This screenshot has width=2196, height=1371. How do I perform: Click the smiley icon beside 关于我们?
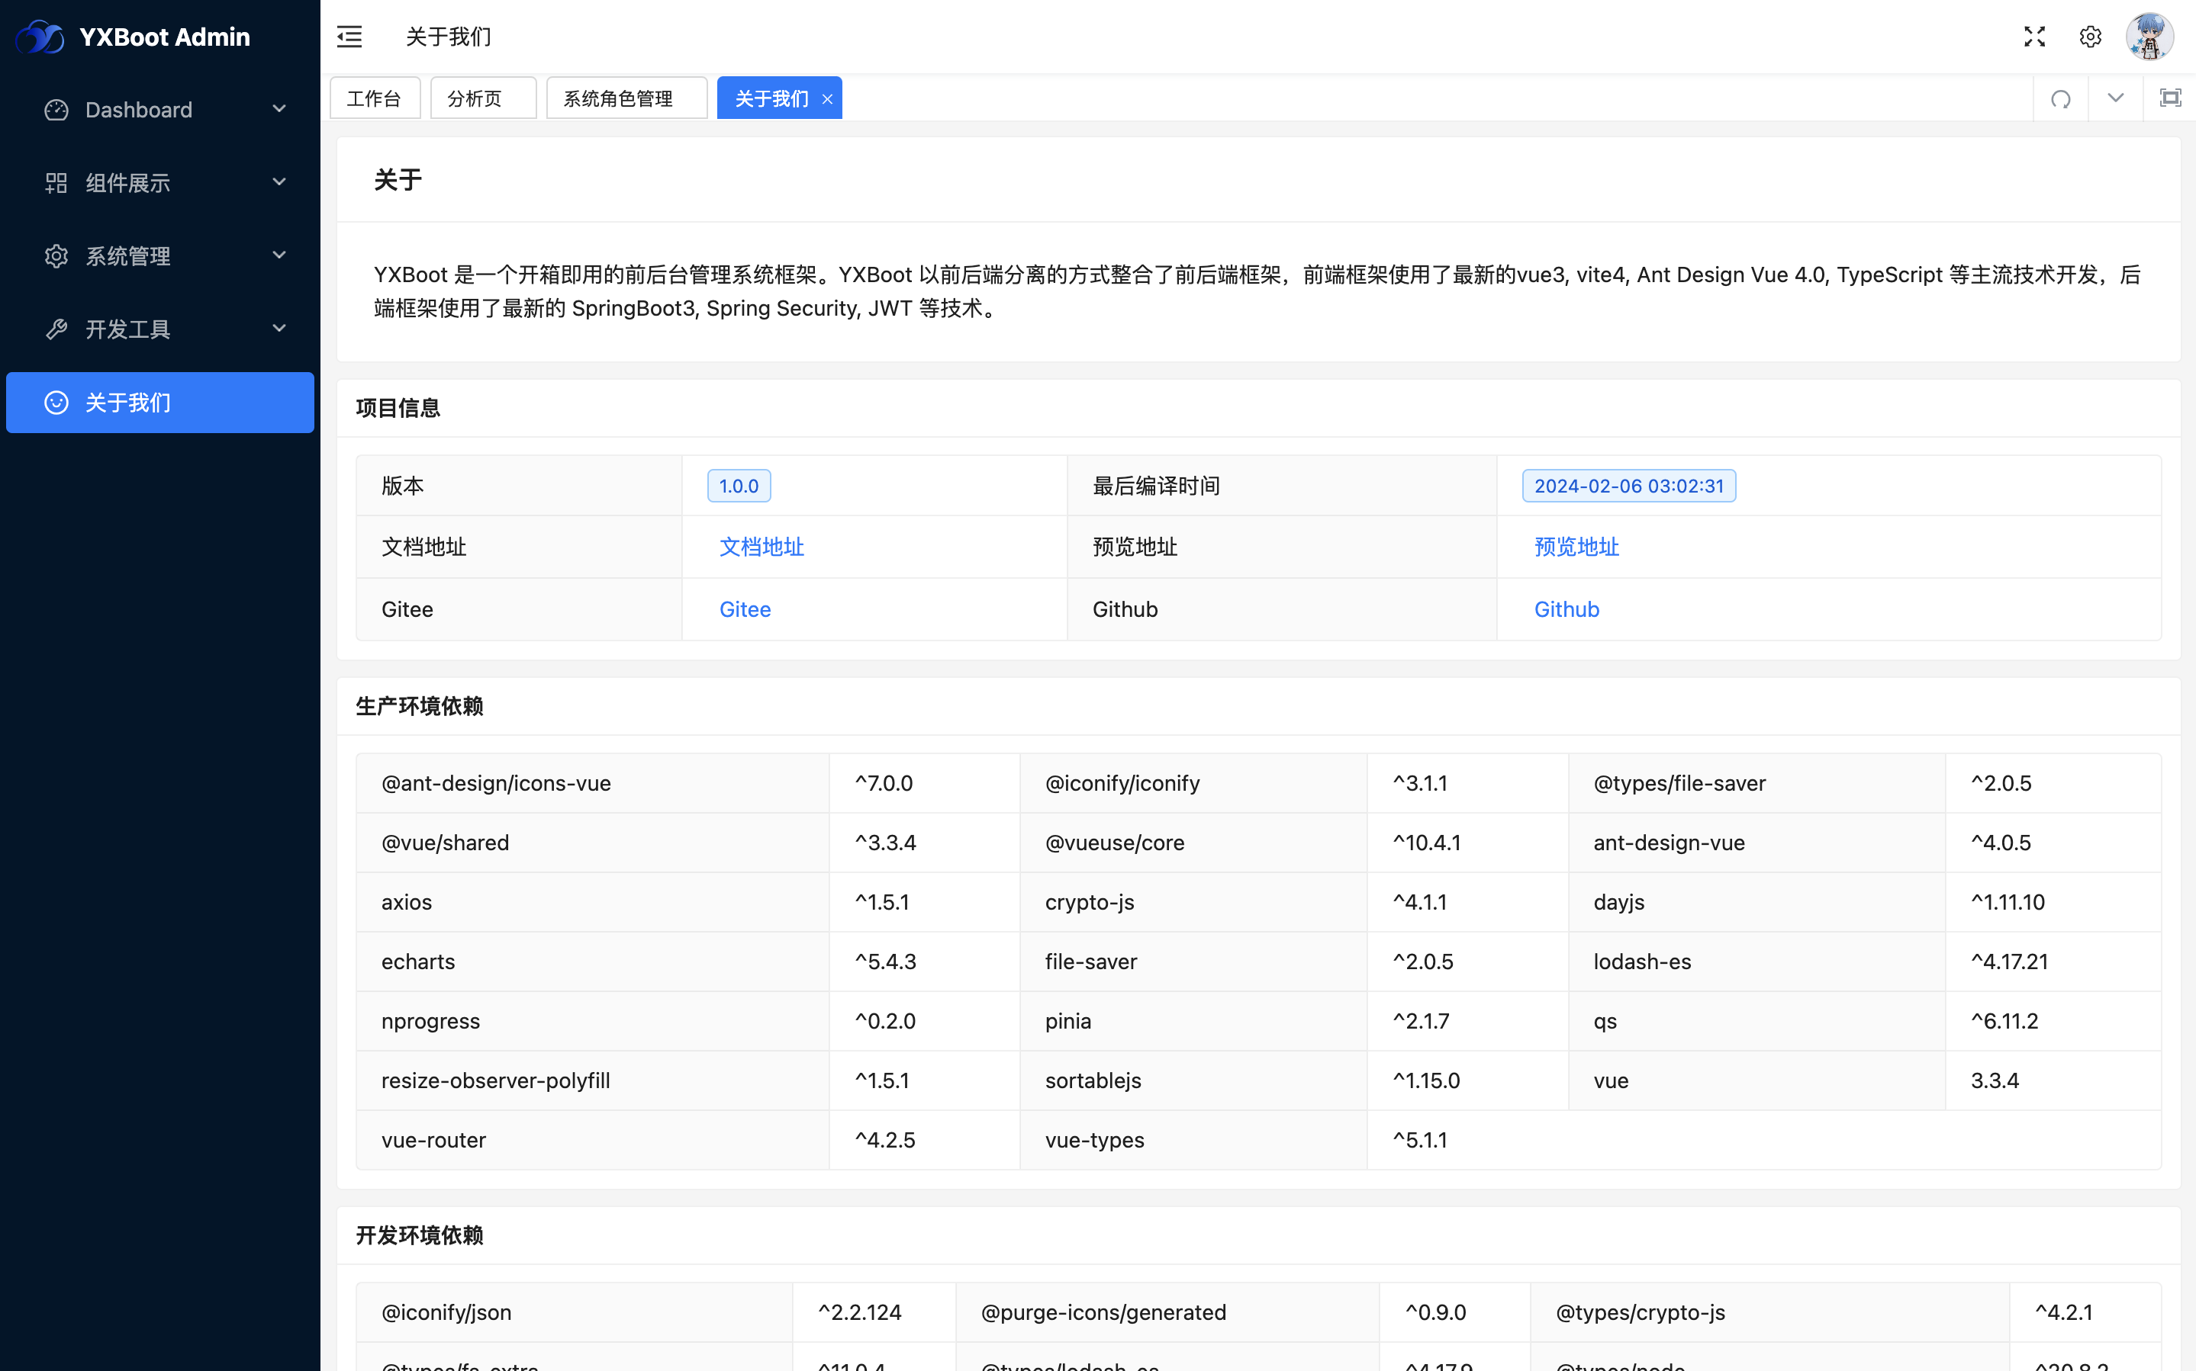point(56,403)
